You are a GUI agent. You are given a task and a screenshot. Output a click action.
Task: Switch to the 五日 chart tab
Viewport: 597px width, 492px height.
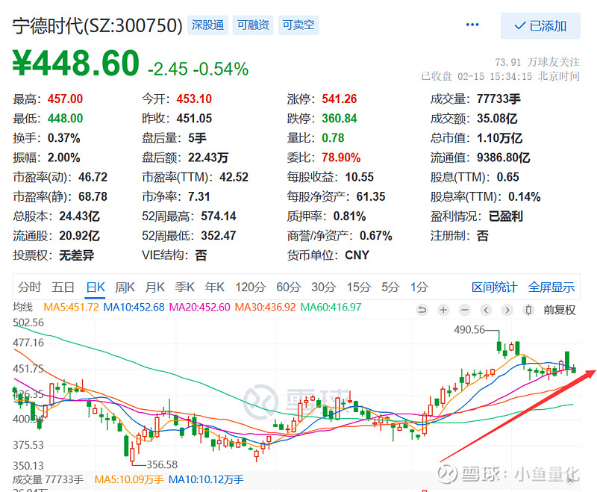[63, 287]
